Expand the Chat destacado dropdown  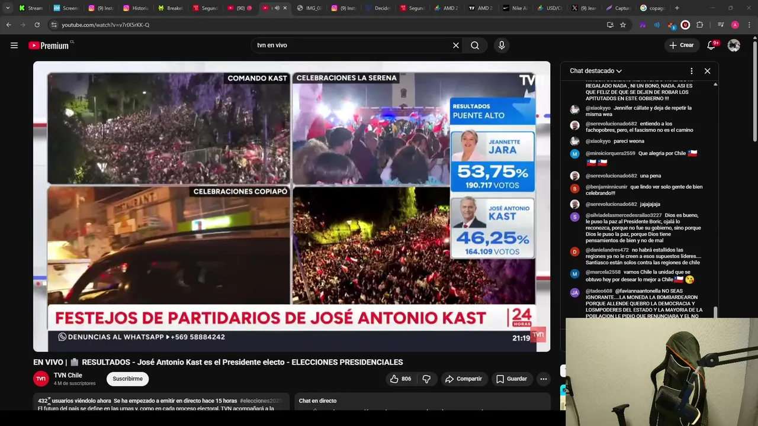[x=596, y=71]
